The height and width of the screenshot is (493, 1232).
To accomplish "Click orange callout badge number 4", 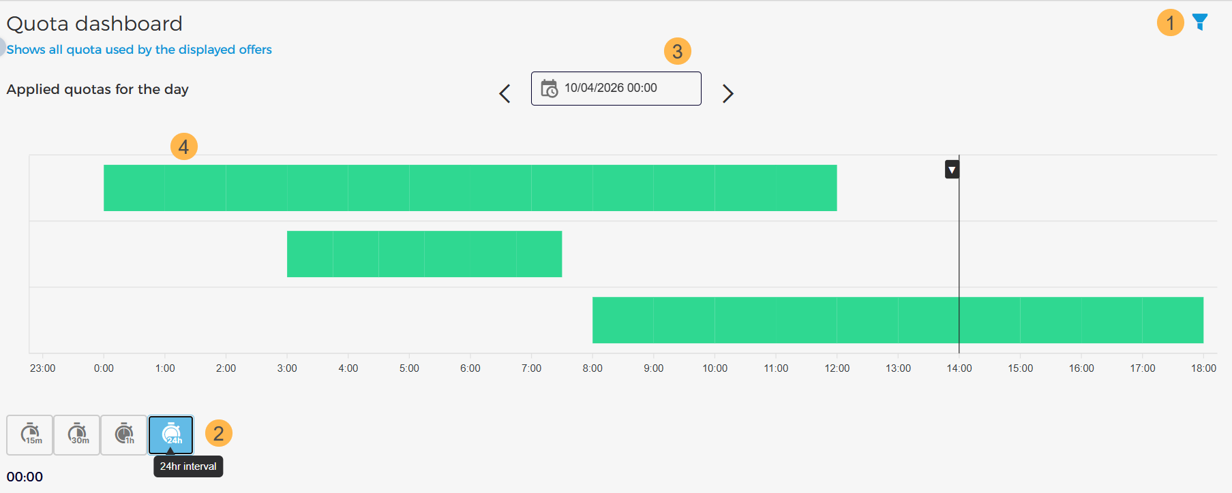I will pyautogui.click(x=183, y=146).
